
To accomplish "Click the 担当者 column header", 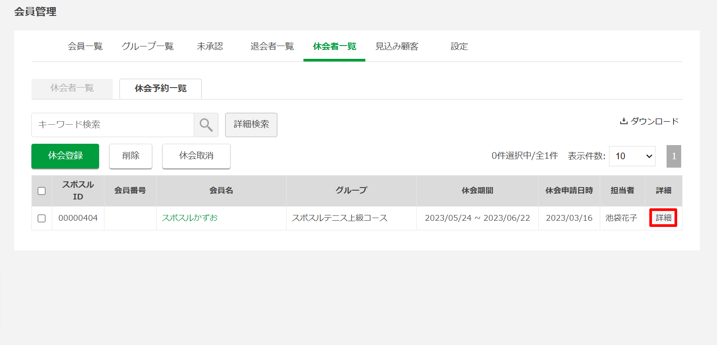I will pos(622,191).
